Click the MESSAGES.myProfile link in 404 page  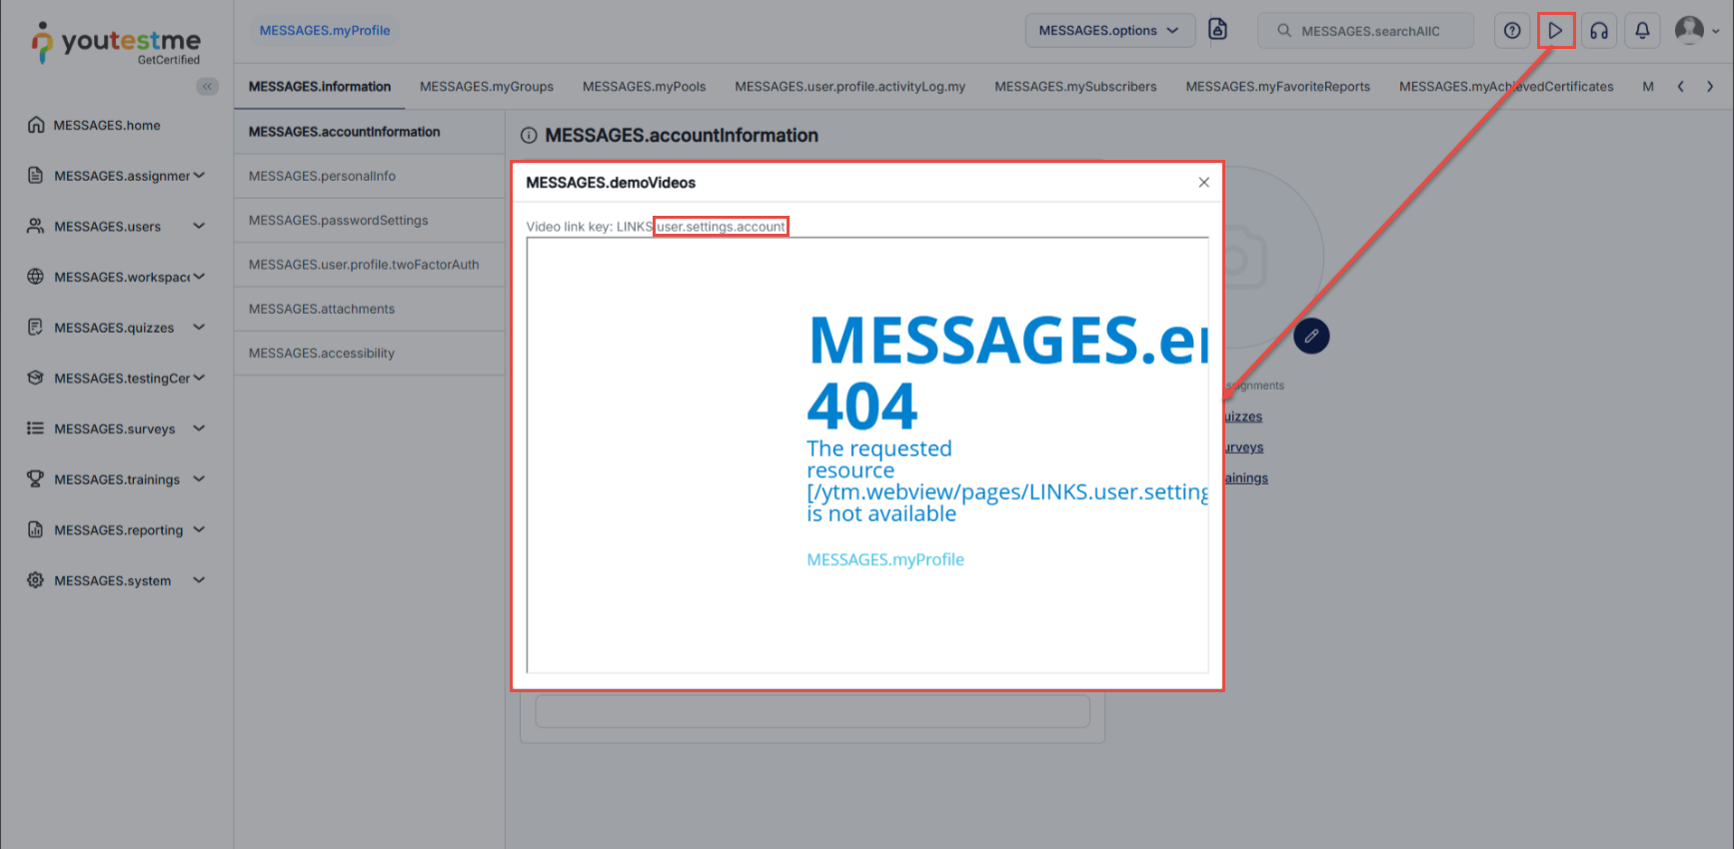click(x=885, y=559)
